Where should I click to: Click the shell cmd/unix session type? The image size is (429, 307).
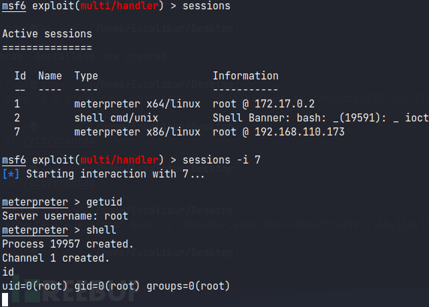pyautogui.click(x=116, y=118)
